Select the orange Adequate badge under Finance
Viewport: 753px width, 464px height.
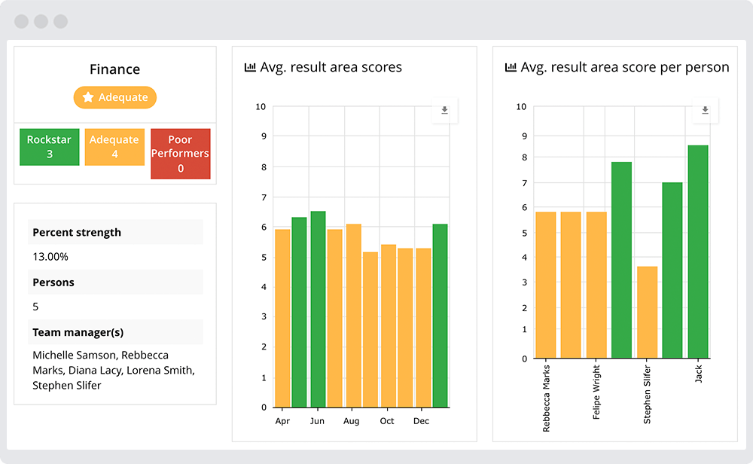click(x=114, y=97)
